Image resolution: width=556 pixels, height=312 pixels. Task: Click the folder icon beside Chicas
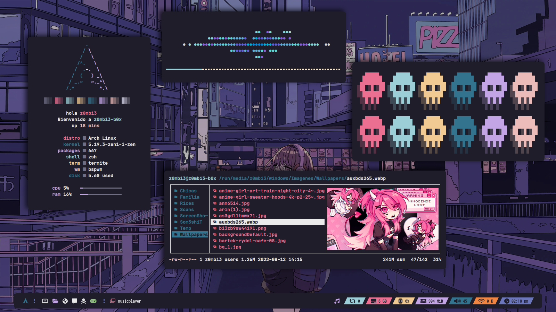176,191
